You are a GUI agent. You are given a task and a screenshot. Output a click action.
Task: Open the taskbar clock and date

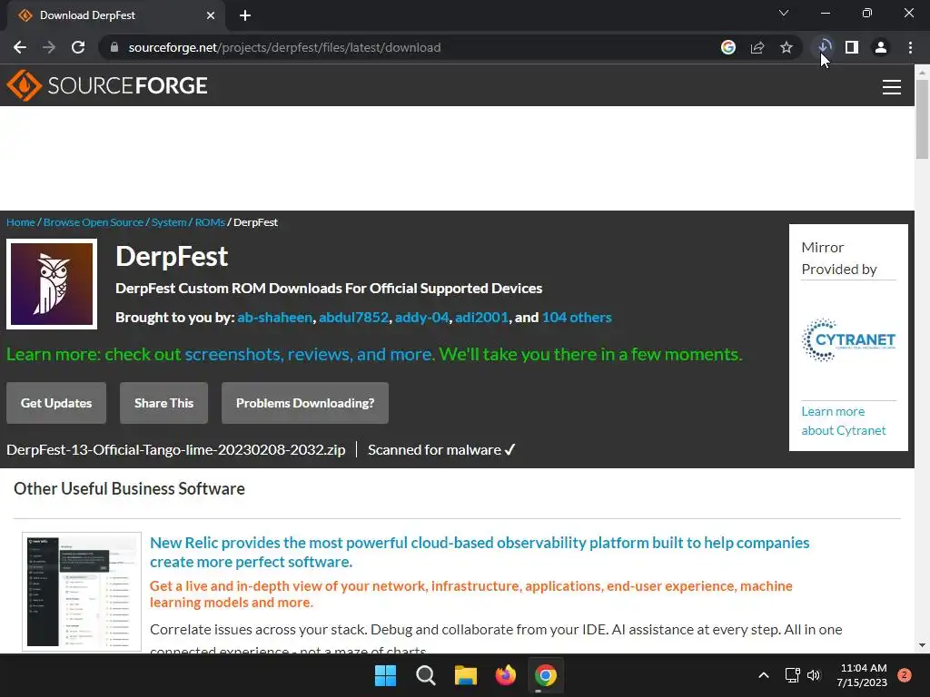coord(862,675)
